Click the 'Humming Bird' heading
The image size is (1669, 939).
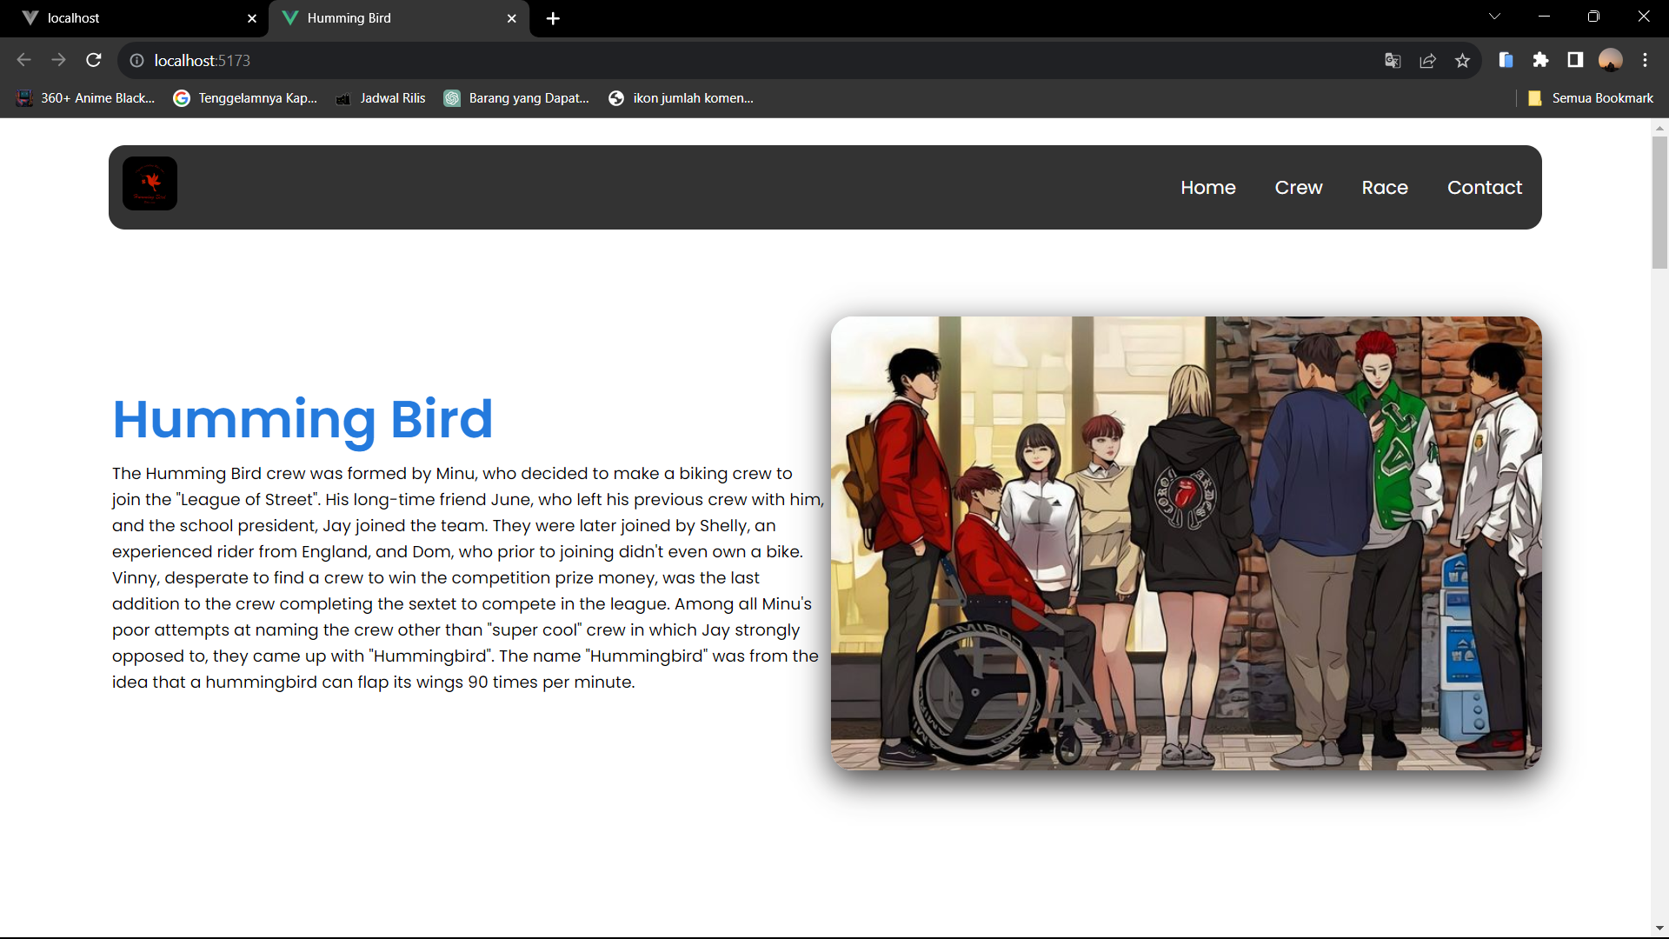[303, 419]
